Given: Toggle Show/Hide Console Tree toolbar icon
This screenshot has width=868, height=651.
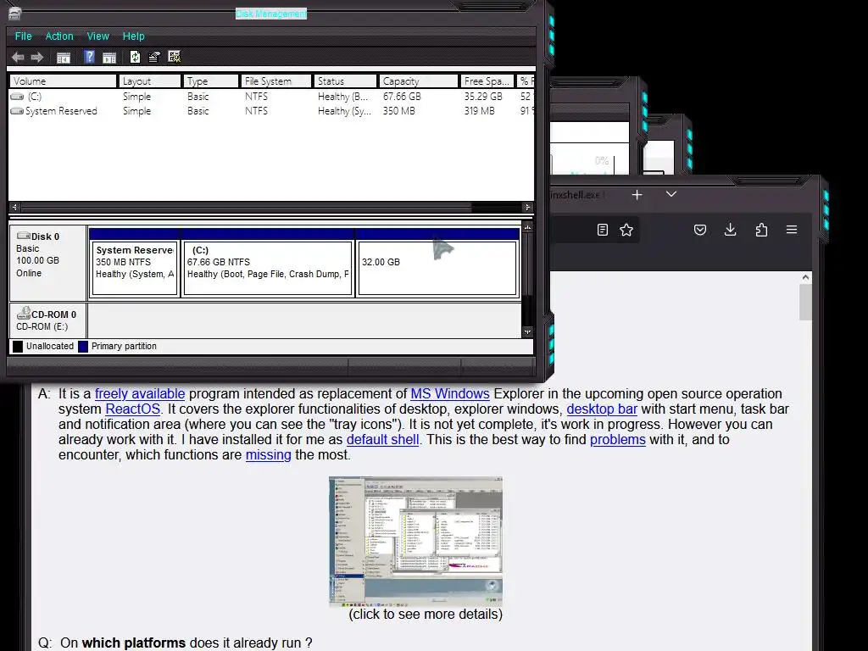Looking at the screenshot, I should [64, 57].
